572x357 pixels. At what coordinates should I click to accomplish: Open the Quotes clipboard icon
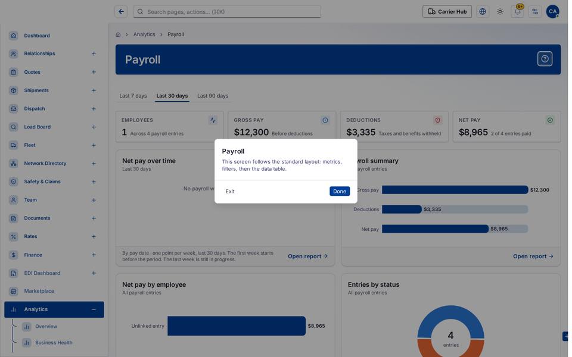click(x=14, y=72)
